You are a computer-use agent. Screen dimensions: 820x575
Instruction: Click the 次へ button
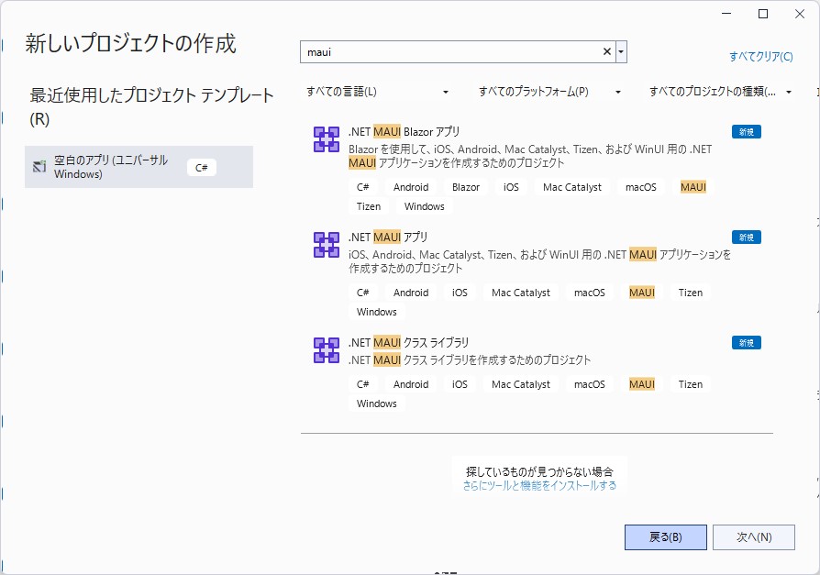coord(754,537)
